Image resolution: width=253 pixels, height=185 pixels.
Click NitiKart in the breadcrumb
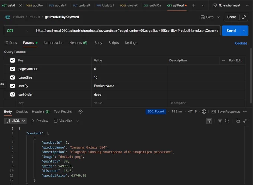19,17
